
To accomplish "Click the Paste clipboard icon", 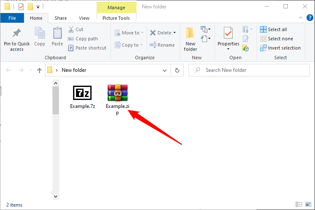I will pyautogui.click(x=58, y=33).
